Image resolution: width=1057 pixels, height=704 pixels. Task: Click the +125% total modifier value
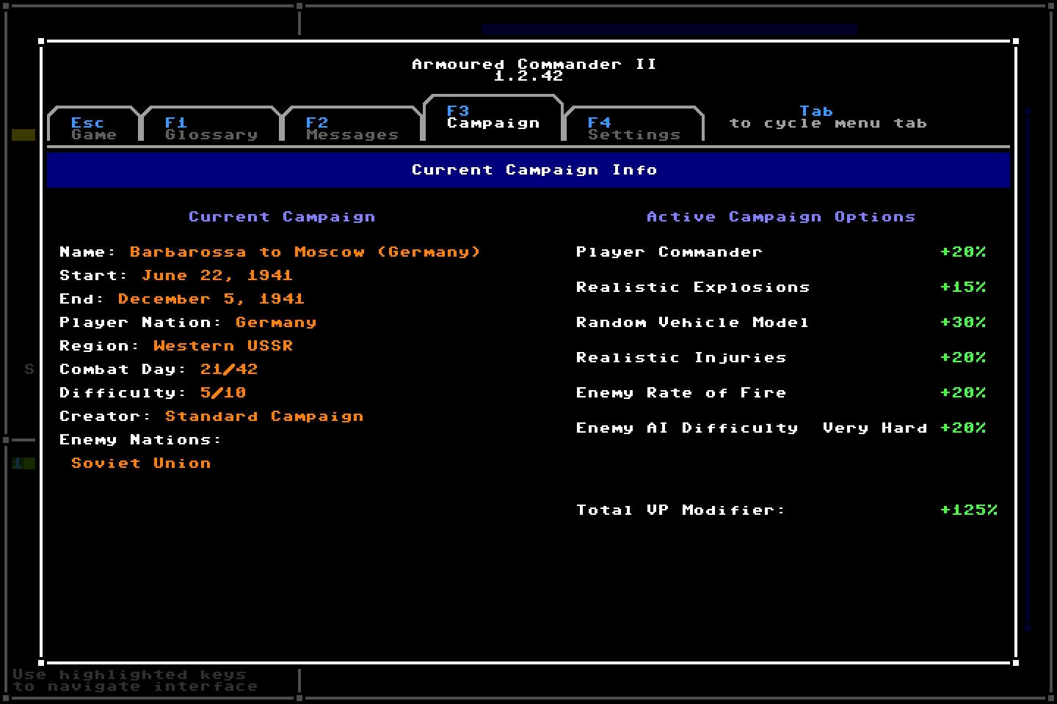(x=969, y=510)
